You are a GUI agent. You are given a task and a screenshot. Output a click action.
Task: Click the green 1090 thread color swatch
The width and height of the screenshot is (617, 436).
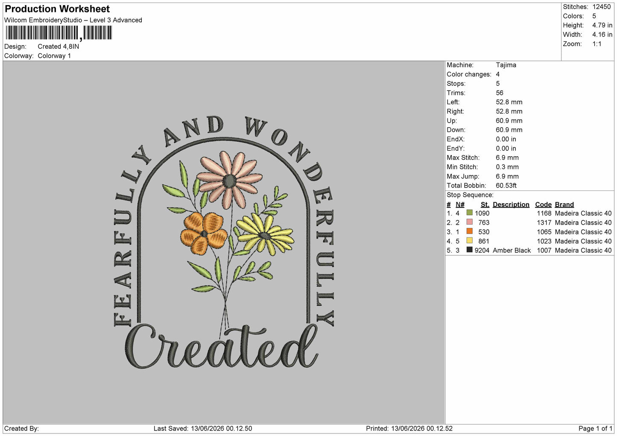tap(470, 213)
